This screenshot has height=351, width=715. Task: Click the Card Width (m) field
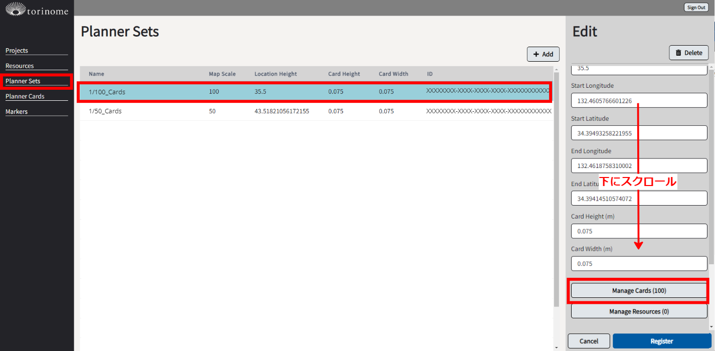point(639,263)
